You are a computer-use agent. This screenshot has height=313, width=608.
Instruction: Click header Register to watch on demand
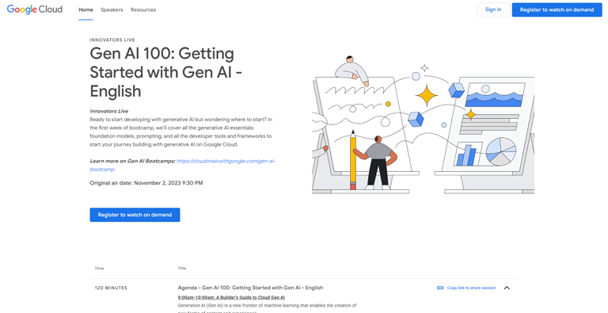tap(557, 10)
